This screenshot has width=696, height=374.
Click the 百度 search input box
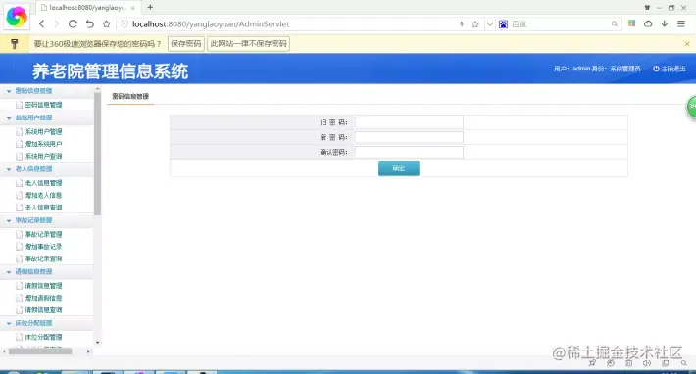(x=560, y=24)
